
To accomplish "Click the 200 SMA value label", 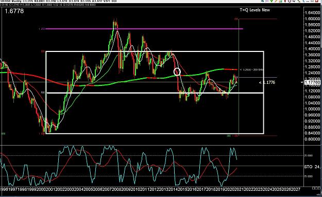I will click(x=251, y=70).
